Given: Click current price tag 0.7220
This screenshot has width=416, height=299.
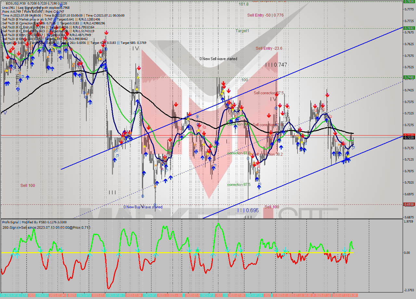Looking at the screenshot, I should click(409, 138).
